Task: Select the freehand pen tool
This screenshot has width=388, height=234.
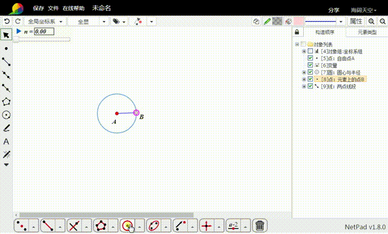Action: (6, 128)
